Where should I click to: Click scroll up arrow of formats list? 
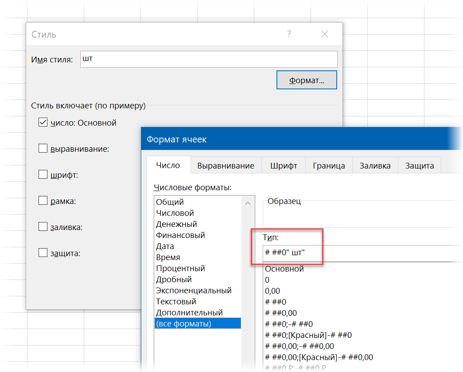coord(248,203)
